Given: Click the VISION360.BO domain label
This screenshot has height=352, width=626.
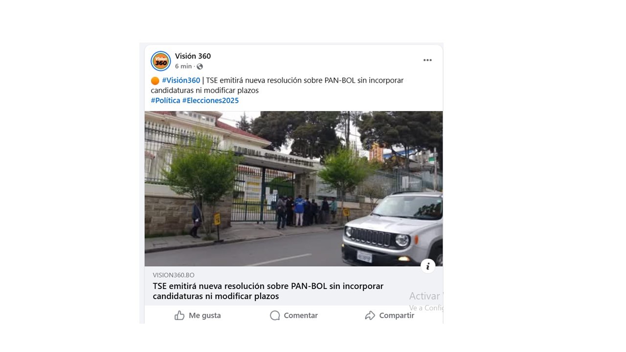Looking at the screenshot, I should click(x=174, y=275).
